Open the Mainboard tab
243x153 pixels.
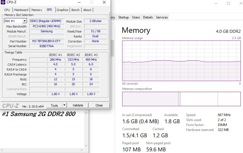[x=21, y=10]
